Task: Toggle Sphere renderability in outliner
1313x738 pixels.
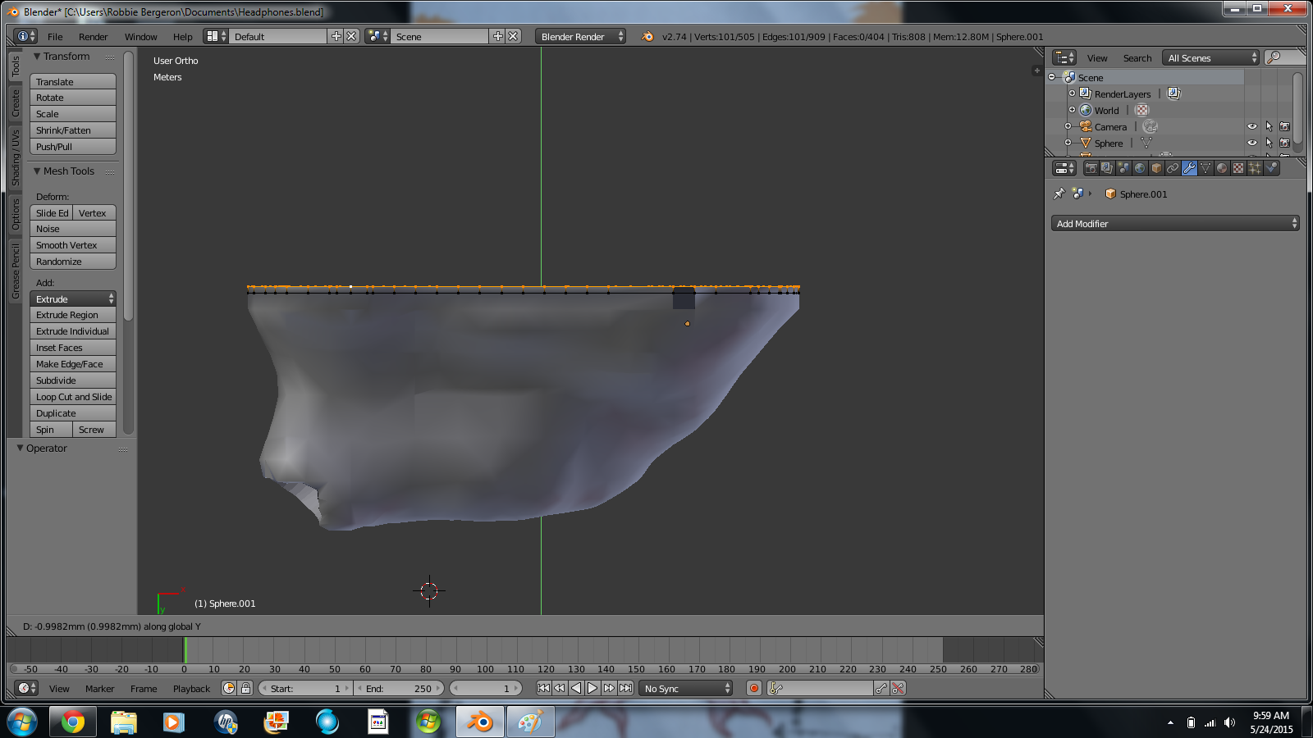Action: point(1285,143)
